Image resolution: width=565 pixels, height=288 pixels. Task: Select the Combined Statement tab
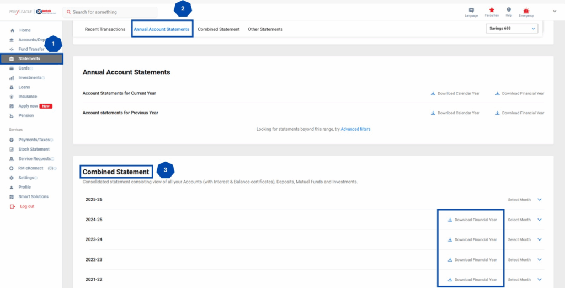tap(218, 29)
